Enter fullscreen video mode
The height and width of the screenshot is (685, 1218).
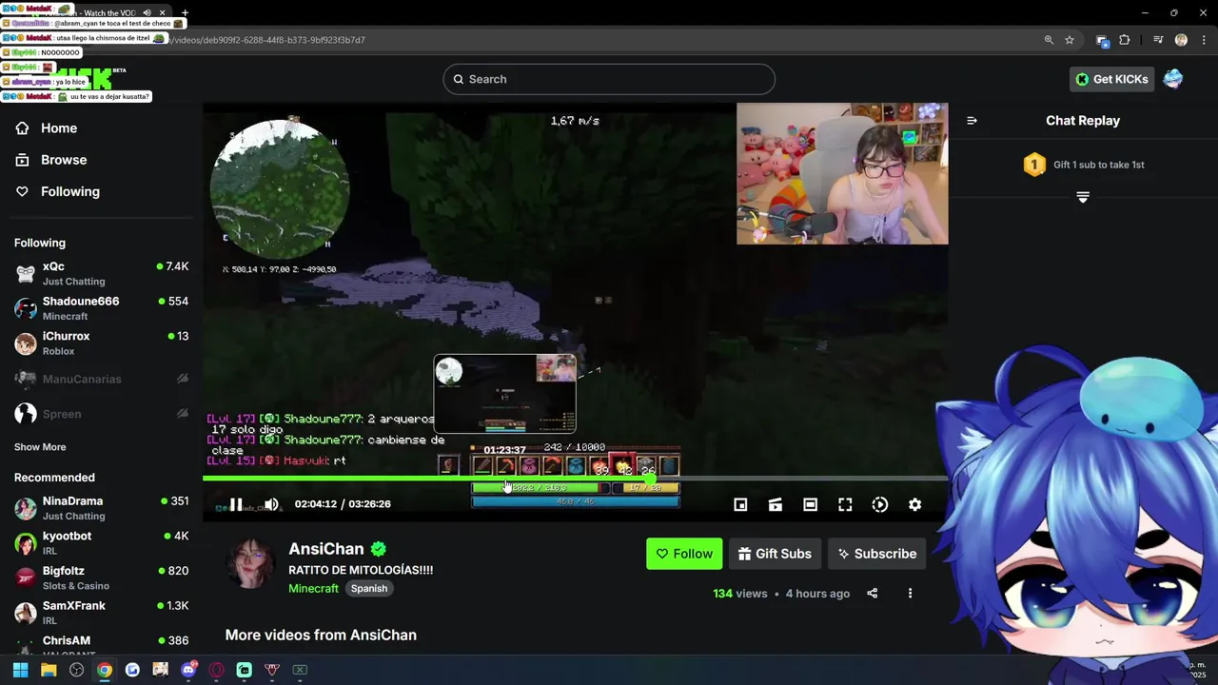(845, 505)
